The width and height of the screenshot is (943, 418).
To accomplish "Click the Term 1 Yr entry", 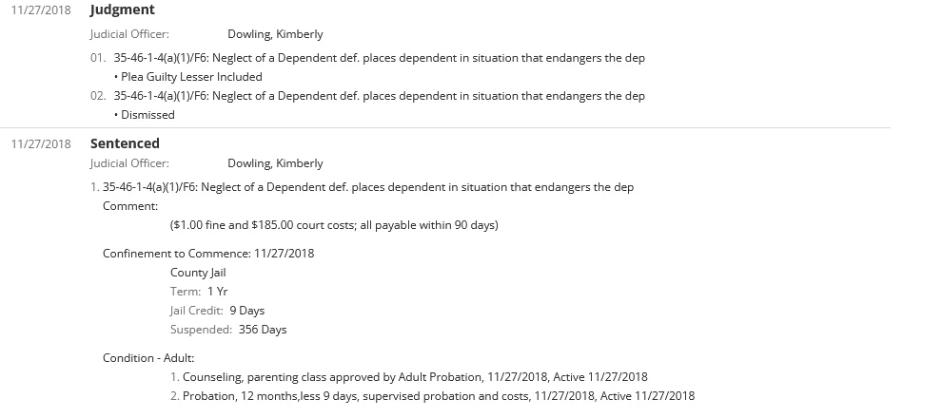I will [199, 292].
